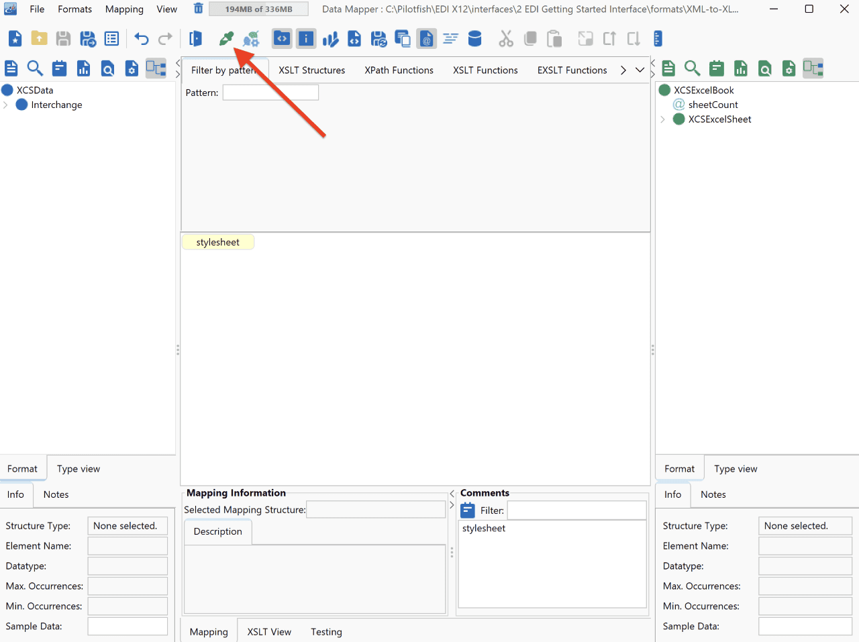
Task: Click the gray copy icon
Action: click(x=530, y=39)
